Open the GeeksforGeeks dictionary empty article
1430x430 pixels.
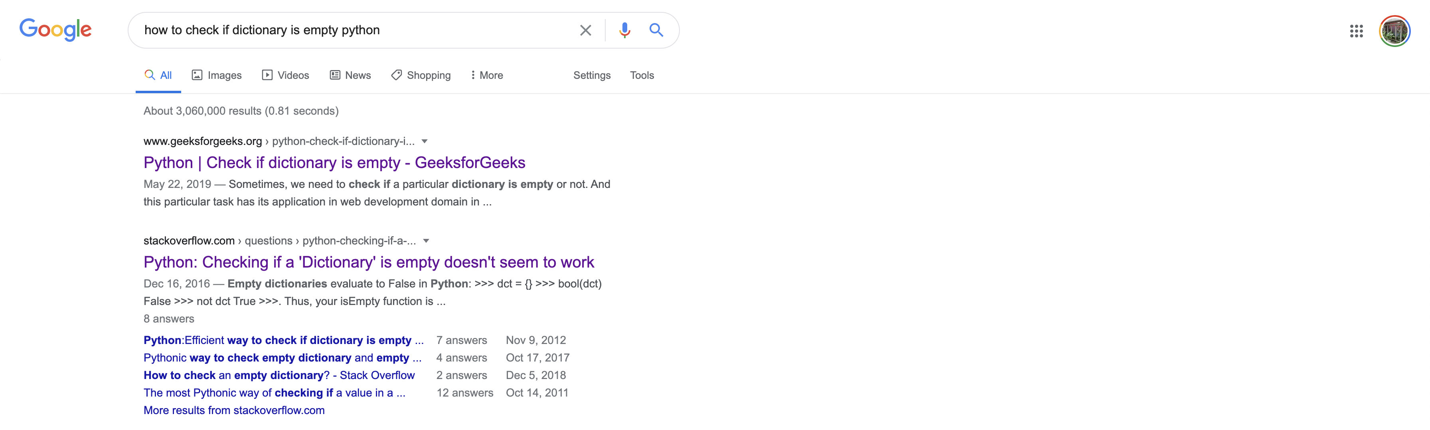click(x=334, y=163)
